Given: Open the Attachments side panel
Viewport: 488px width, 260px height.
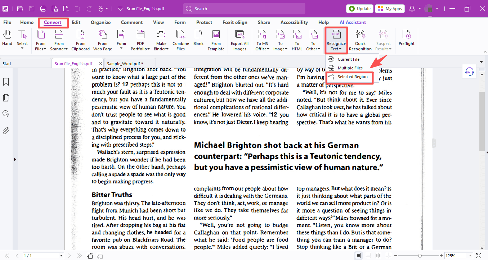Looking at the screenshot, I should point(6,130).
